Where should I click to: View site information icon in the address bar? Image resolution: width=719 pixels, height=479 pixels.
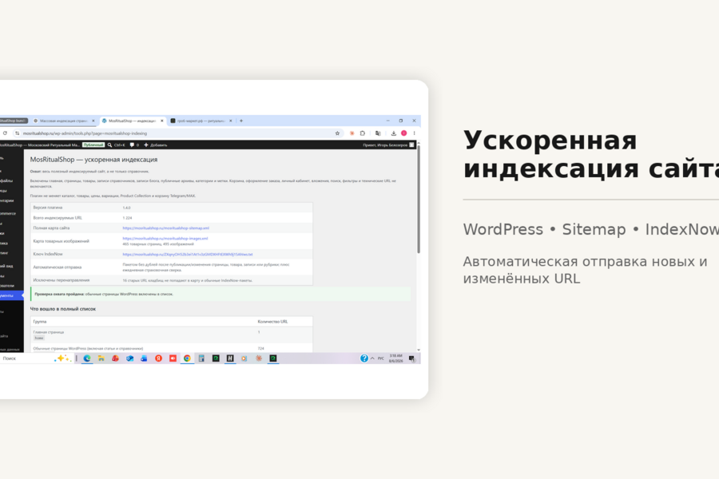(x=17, y=133)
